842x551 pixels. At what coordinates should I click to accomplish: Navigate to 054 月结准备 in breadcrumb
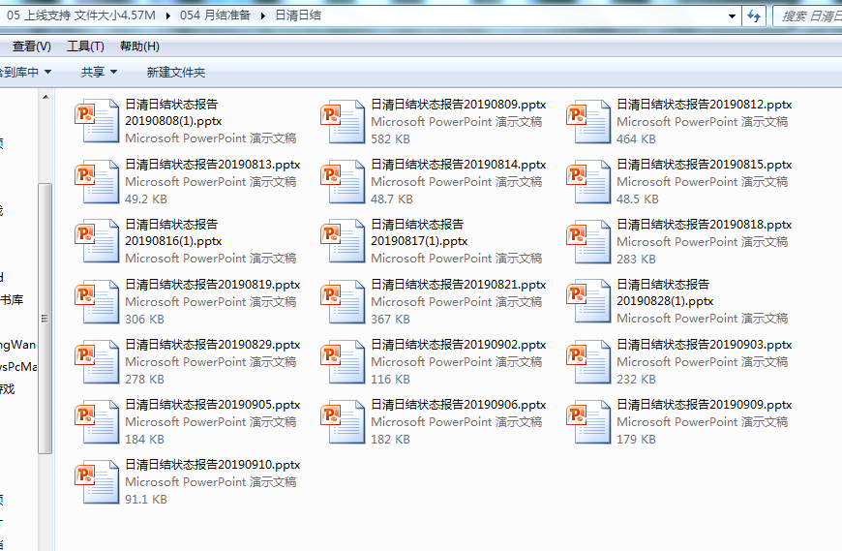(215, 15)
